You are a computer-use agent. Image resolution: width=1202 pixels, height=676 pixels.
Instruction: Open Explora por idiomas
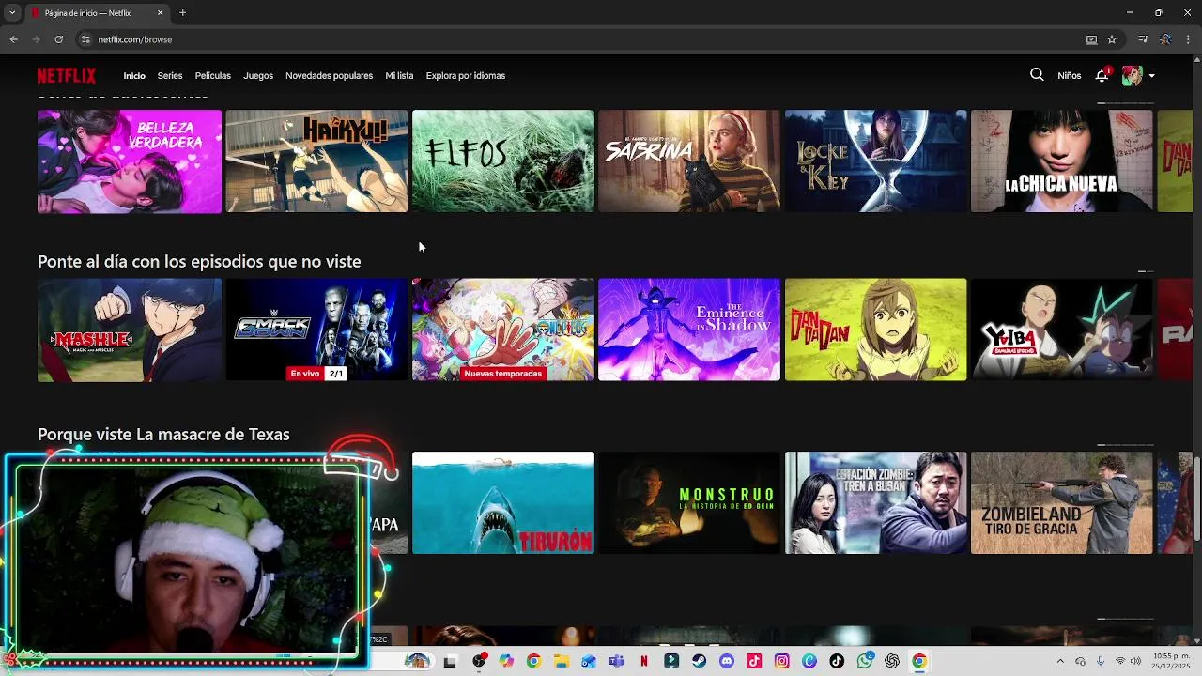click(x=466, y=76)
